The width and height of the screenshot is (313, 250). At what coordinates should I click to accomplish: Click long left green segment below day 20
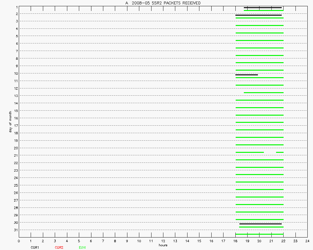coord(250,152)
